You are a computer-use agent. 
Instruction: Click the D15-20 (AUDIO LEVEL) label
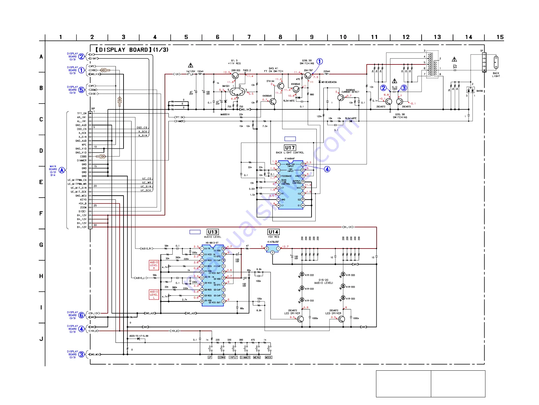click(x=323, y=282)
